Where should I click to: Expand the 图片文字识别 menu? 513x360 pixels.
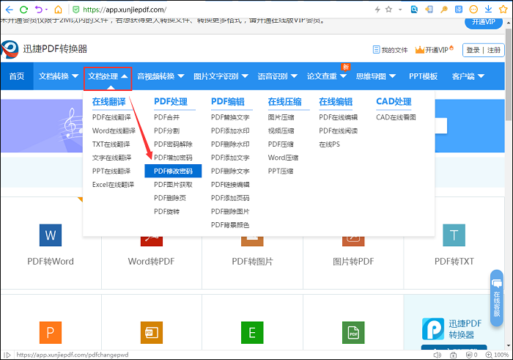coord(221,76)
